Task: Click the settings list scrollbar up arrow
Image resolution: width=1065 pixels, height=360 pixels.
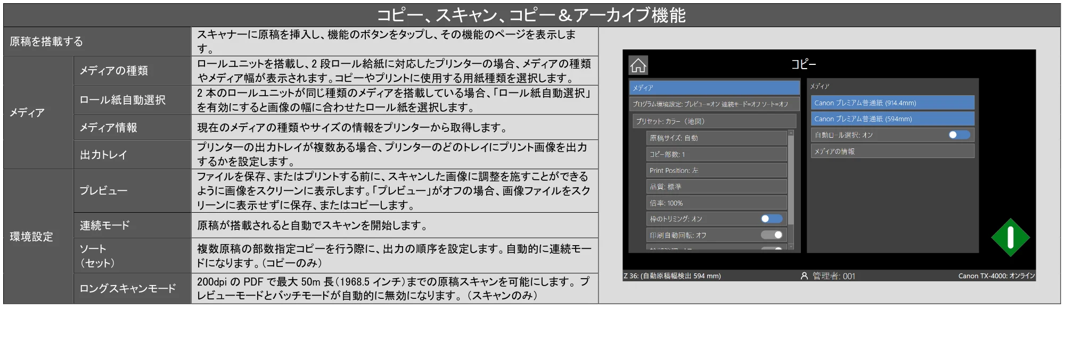Action: tap(791, 133)
